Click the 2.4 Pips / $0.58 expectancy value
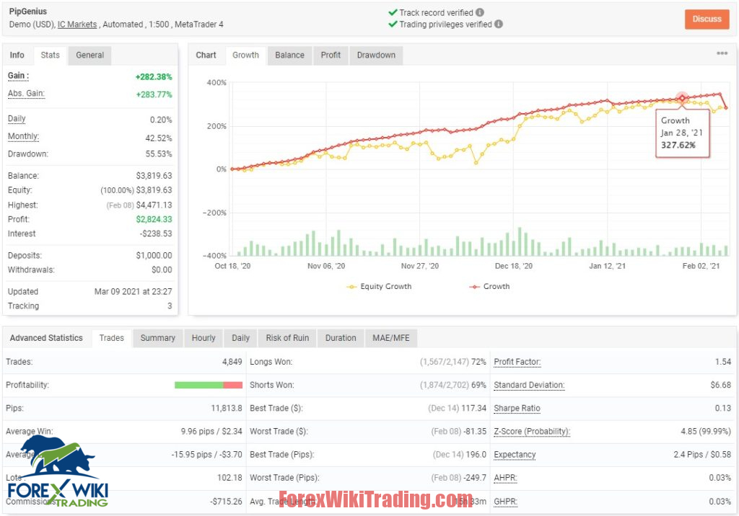 coord(702,454)
